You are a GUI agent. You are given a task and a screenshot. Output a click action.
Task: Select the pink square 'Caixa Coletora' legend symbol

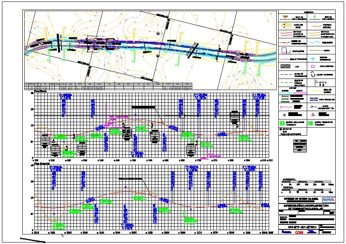(x=313, y=66)
